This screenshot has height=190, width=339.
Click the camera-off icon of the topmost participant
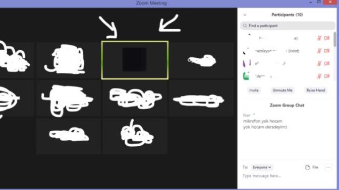pos(327,38)
